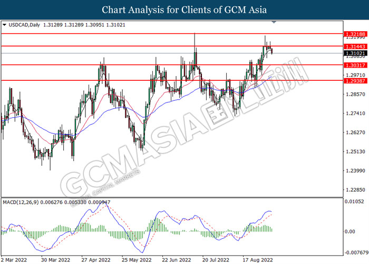Click the 1.29710 price scale value
The width and height of the screenshot is (369, 264).
tap(355, 75)
